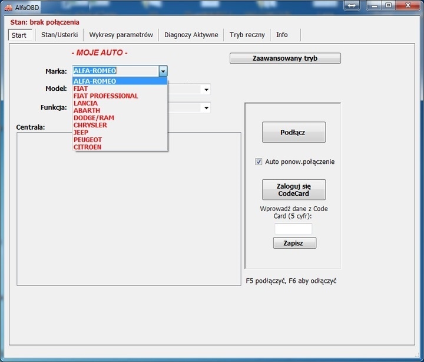
Task: Click the double-arrow button in title bar
Action: click(x=352, y=6)
